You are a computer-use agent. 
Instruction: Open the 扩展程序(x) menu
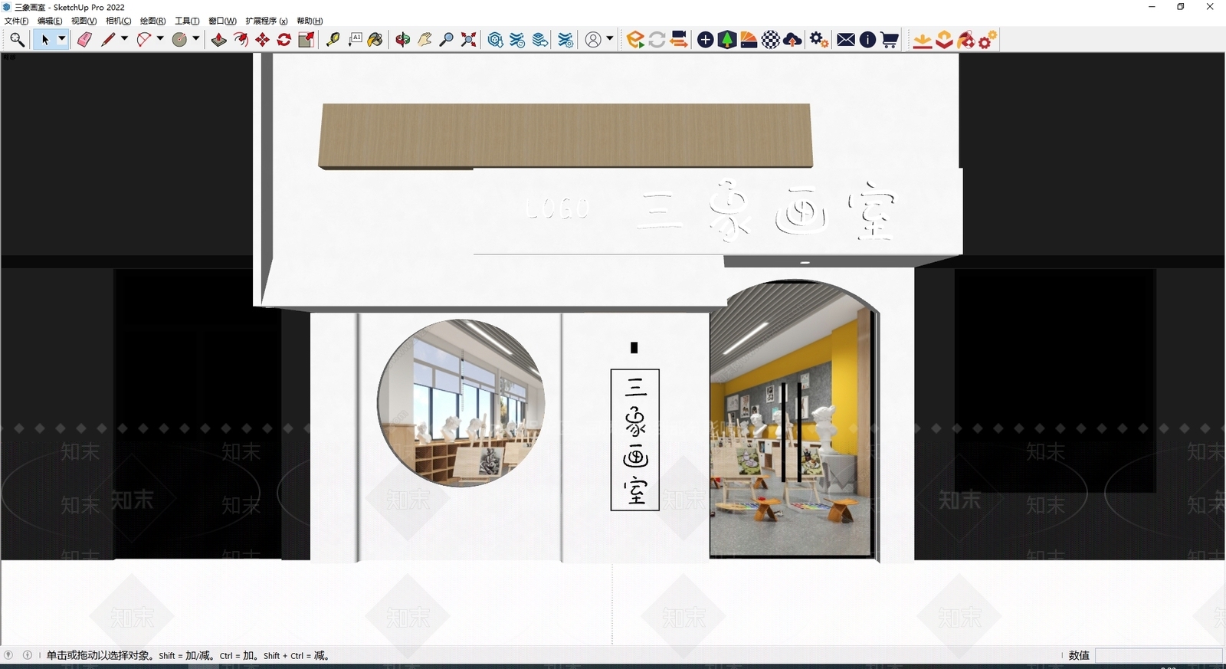pyautogui.click(x=267, y=21)
